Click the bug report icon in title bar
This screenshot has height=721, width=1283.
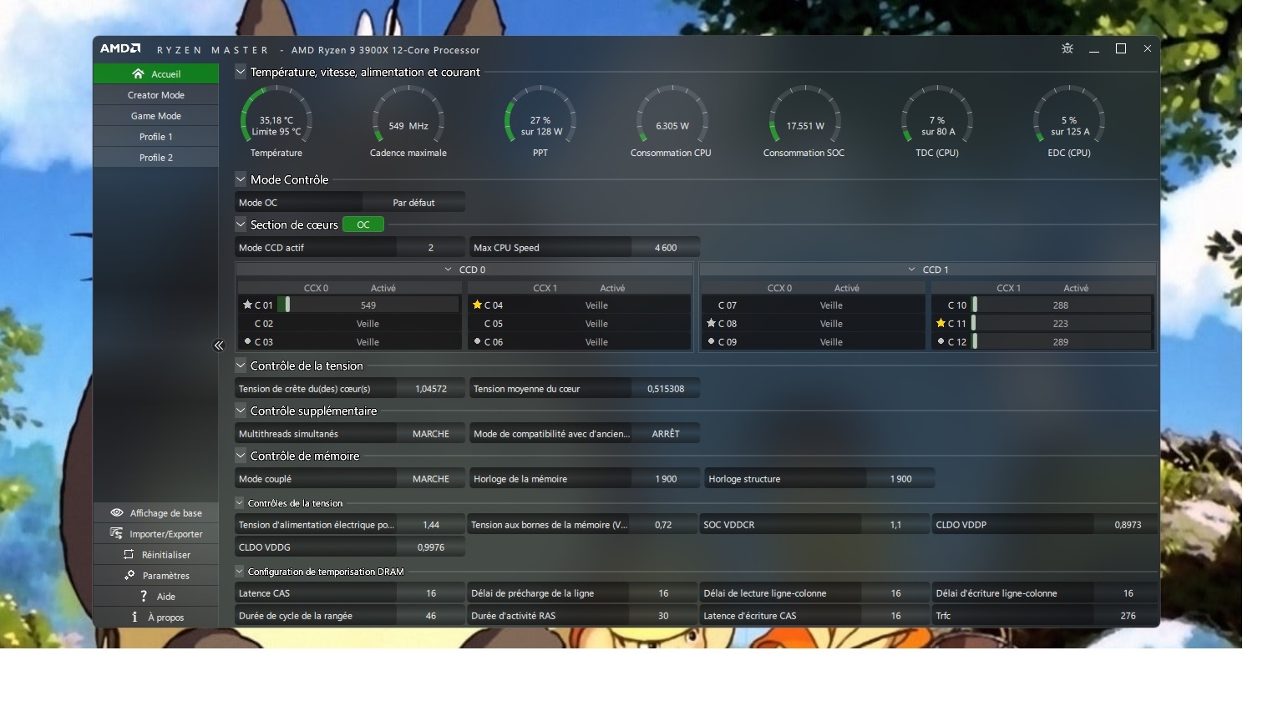click(x=1067, y=49)
